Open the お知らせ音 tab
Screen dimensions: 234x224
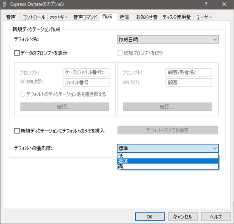pyautogui.click(x=147, y=17)
